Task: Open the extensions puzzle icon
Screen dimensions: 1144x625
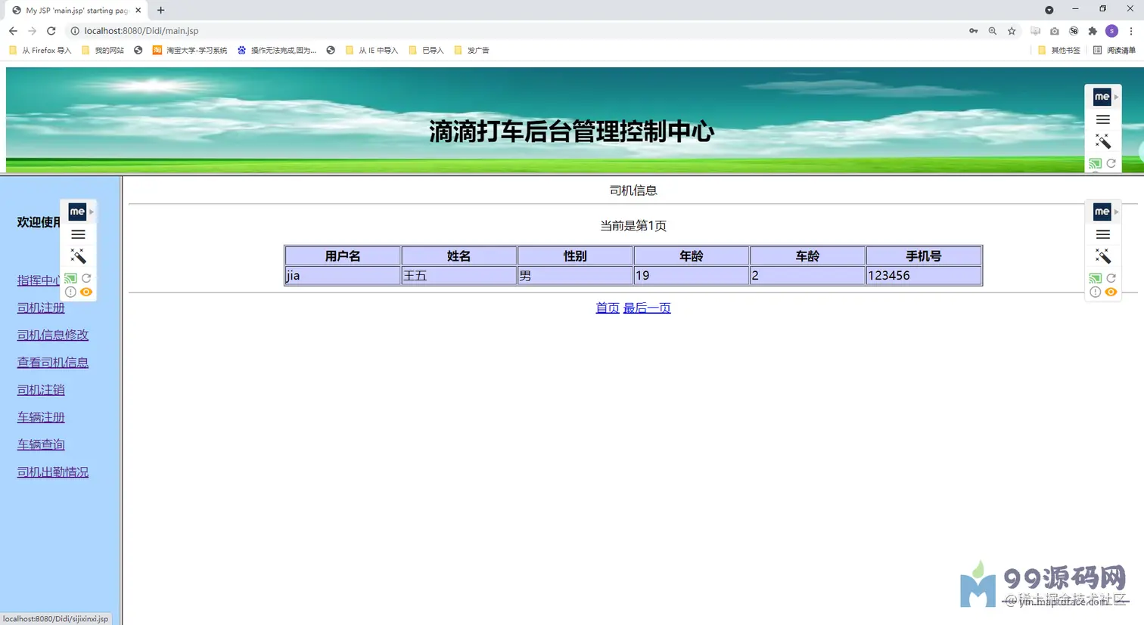Action: [1093, 31]
